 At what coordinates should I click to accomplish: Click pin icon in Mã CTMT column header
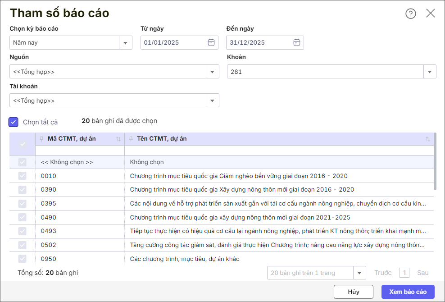pyautogui.click(x=42, y=139)
